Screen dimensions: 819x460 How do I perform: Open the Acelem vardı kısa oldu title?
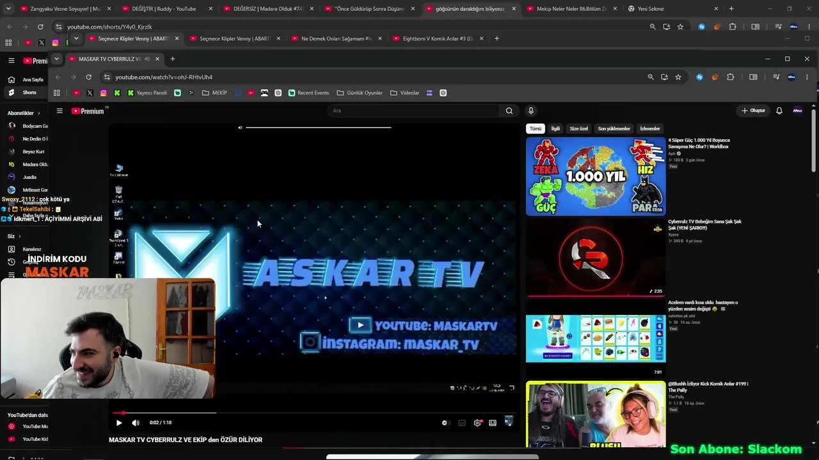click(703, 305)
